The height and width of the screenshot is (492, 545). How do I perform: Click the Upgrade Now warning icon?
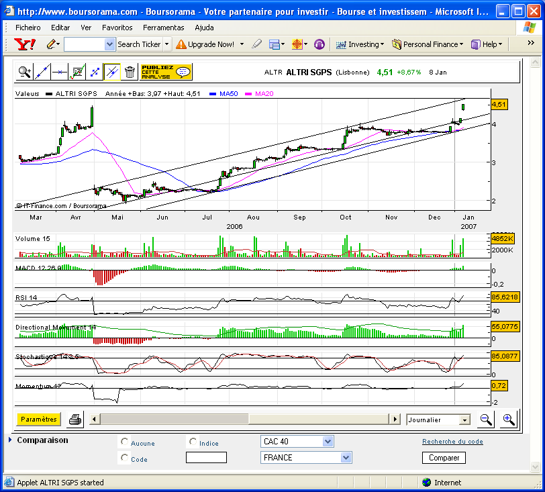(181, 44)
